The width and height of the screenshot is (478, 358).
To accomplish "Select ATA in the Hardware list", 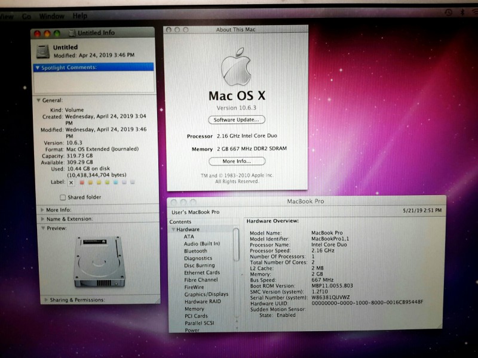I will pos(189,236).
